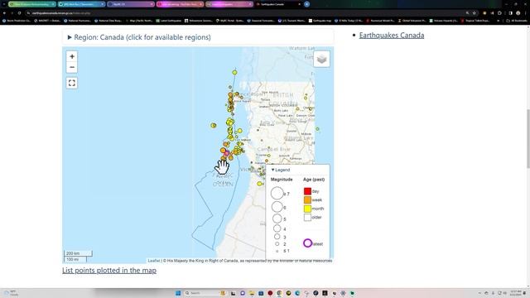Image resolution: width=530 pixels, height=298 pixels.
Task: Open the Leaflet attribution link
Action: 154,261
